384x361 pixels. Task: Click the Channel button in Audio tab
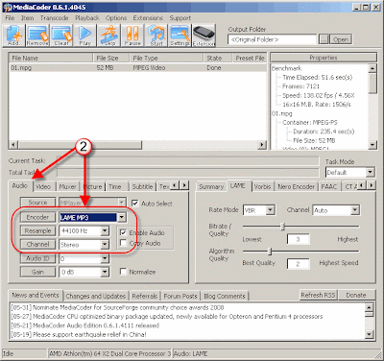[37, 245]
